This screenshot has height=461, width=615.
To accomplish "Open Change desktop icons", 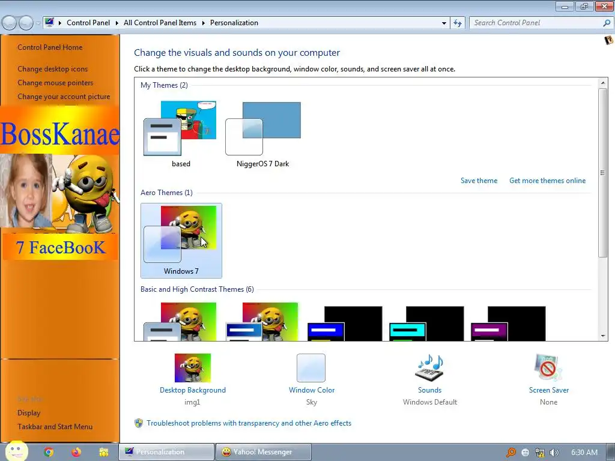I will pyautogui.click(x=53, y=69).
